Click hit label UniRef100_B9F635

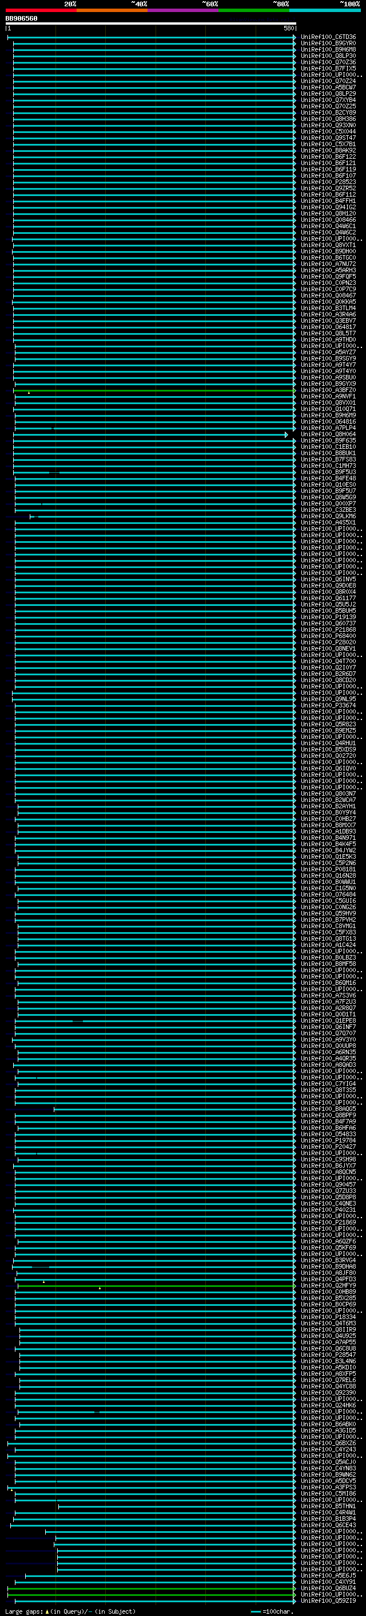click(328, 440)
